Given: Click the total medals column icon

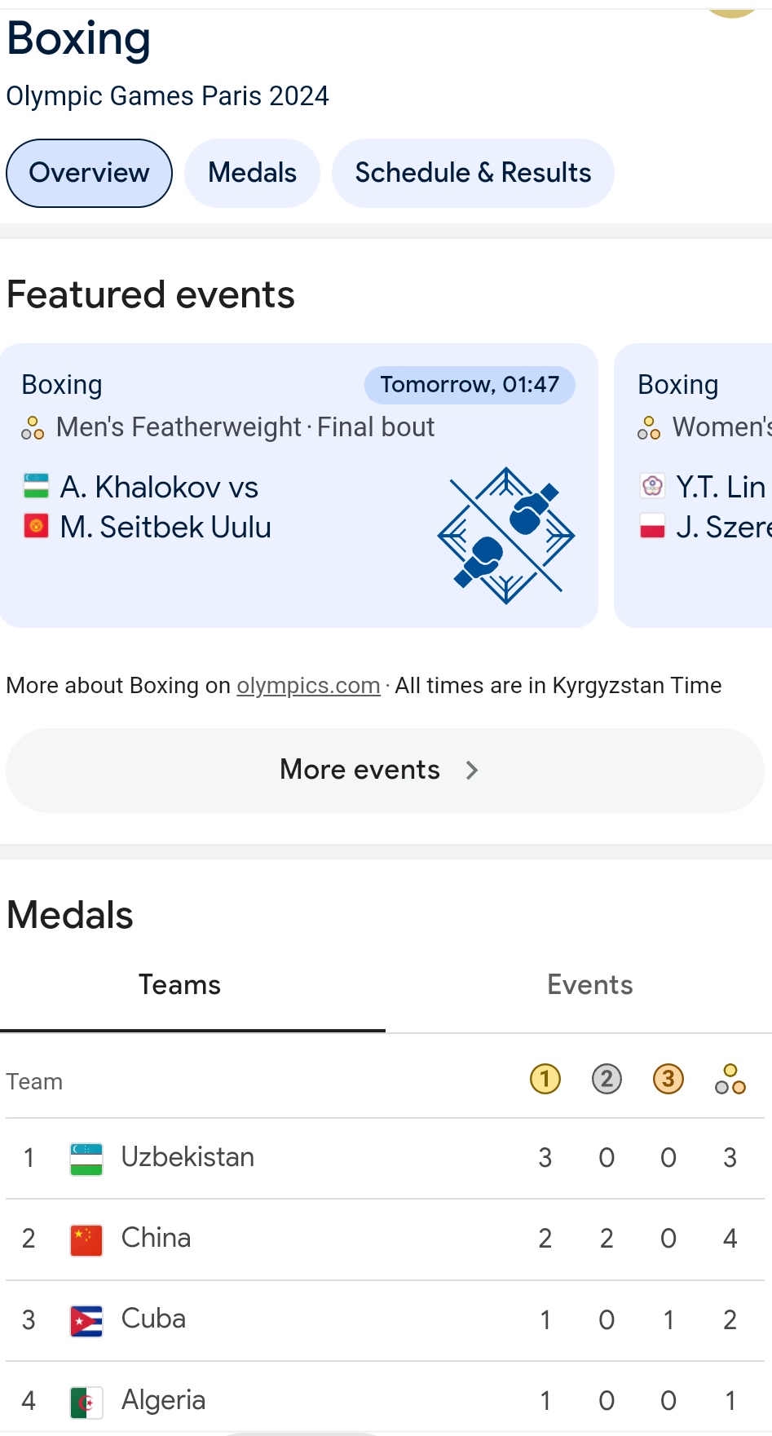Looking at the screenshot, I should [730, 1079].
